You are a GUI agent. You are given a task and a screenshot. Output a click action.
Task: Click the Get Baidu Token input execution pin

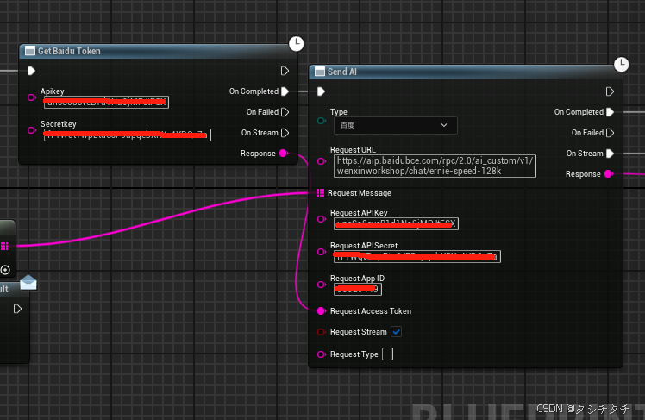tap(31, 71)
